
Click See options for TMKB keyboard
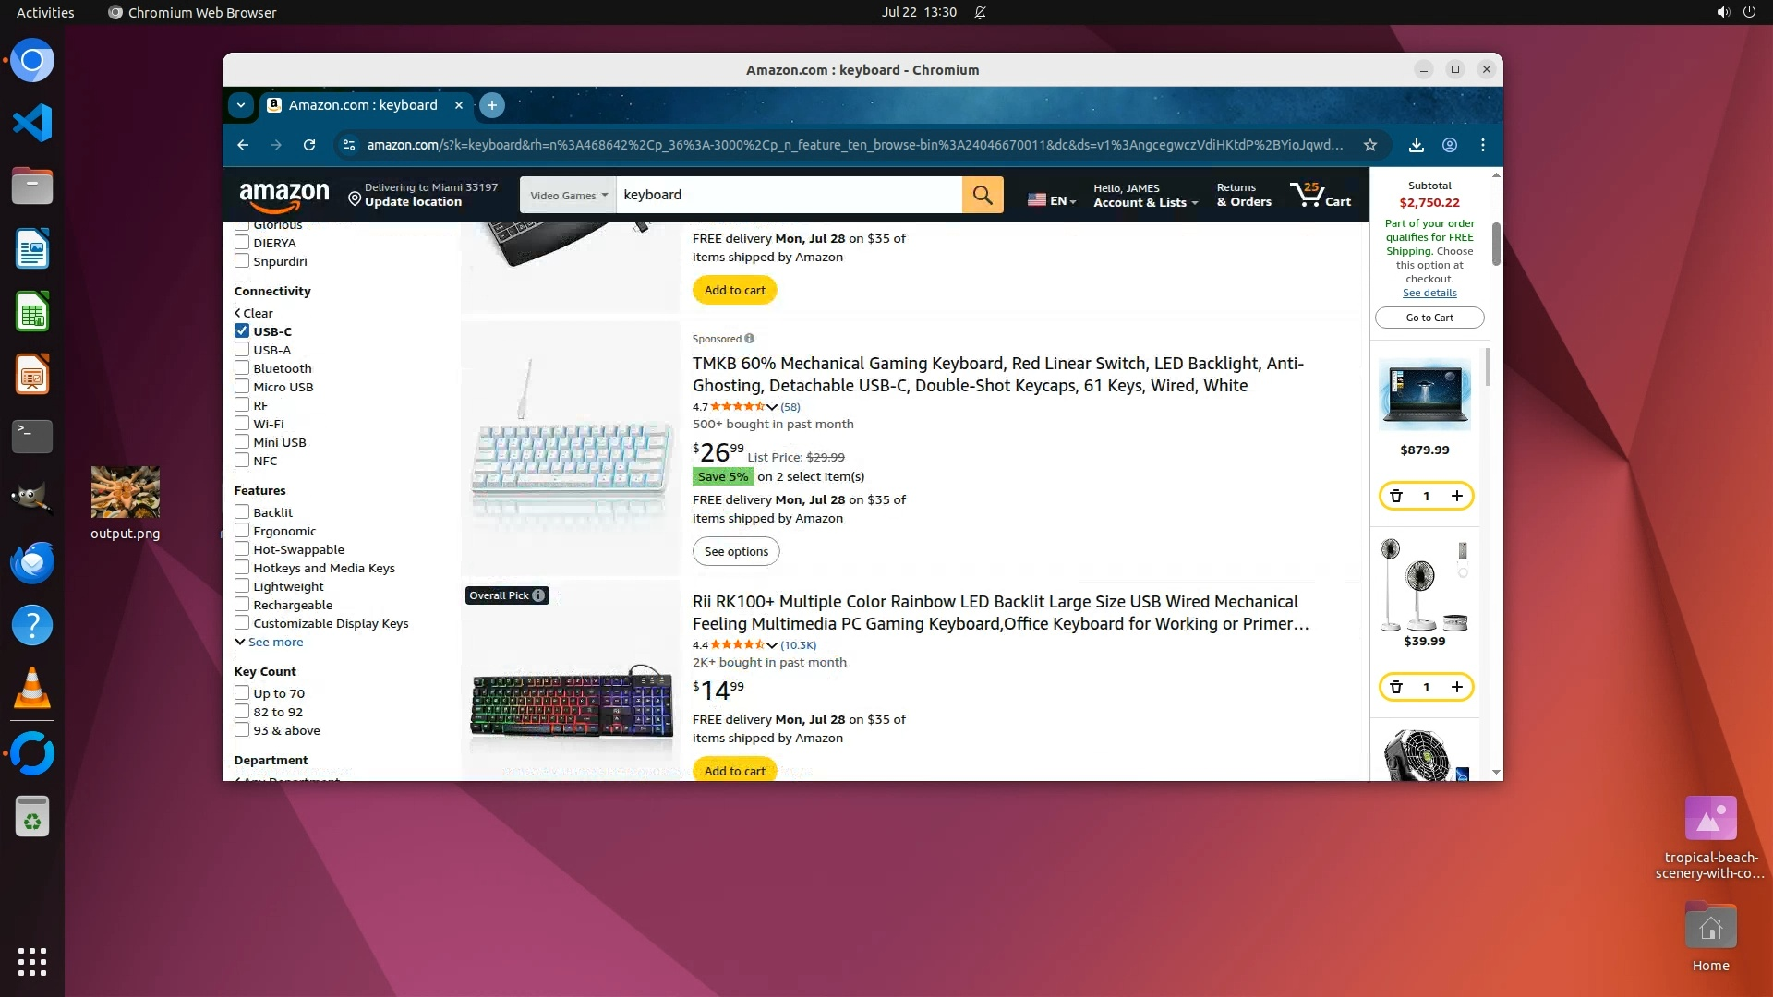click(x=736, y=551)
